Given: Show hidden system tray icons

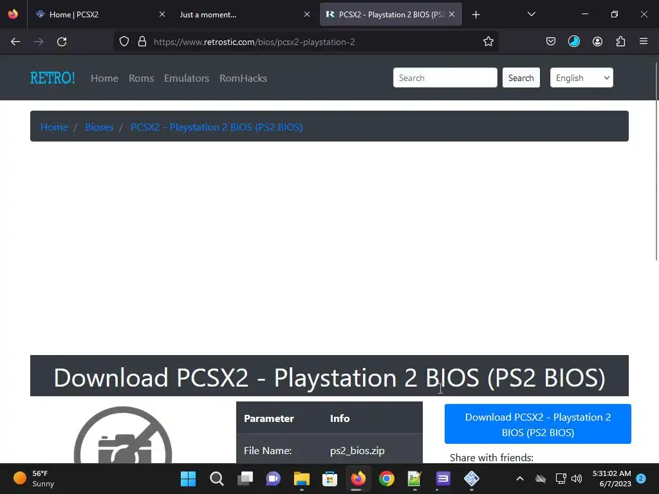Looking at the screenshot, I should click(x=520, y=479).
